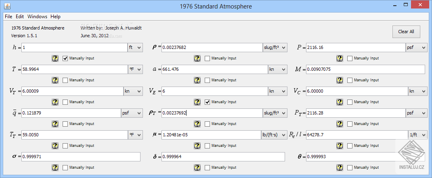Click the Clear All button

(406, 32)
